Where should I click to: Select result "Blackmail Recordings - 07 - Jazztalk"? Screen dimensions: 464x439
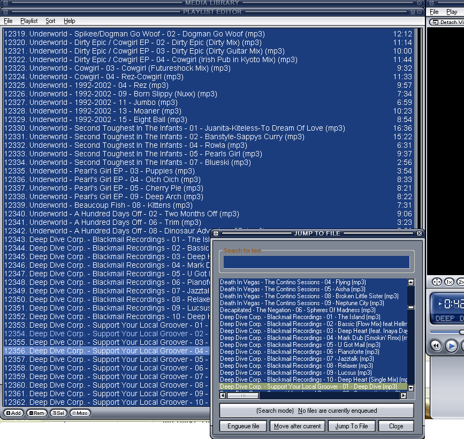[314, 359]
